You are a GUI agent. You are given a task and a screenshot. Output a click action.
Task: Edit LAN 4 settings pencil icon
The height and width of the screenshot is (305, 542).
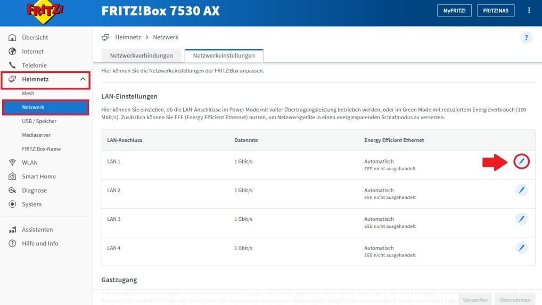click(x=521, y=248)
